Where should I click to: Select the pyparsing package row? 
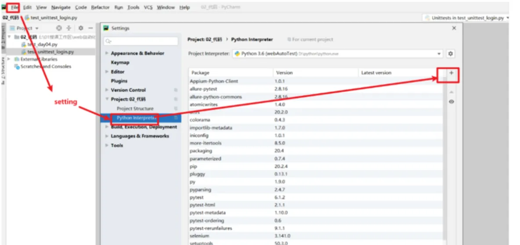(316, 190)
